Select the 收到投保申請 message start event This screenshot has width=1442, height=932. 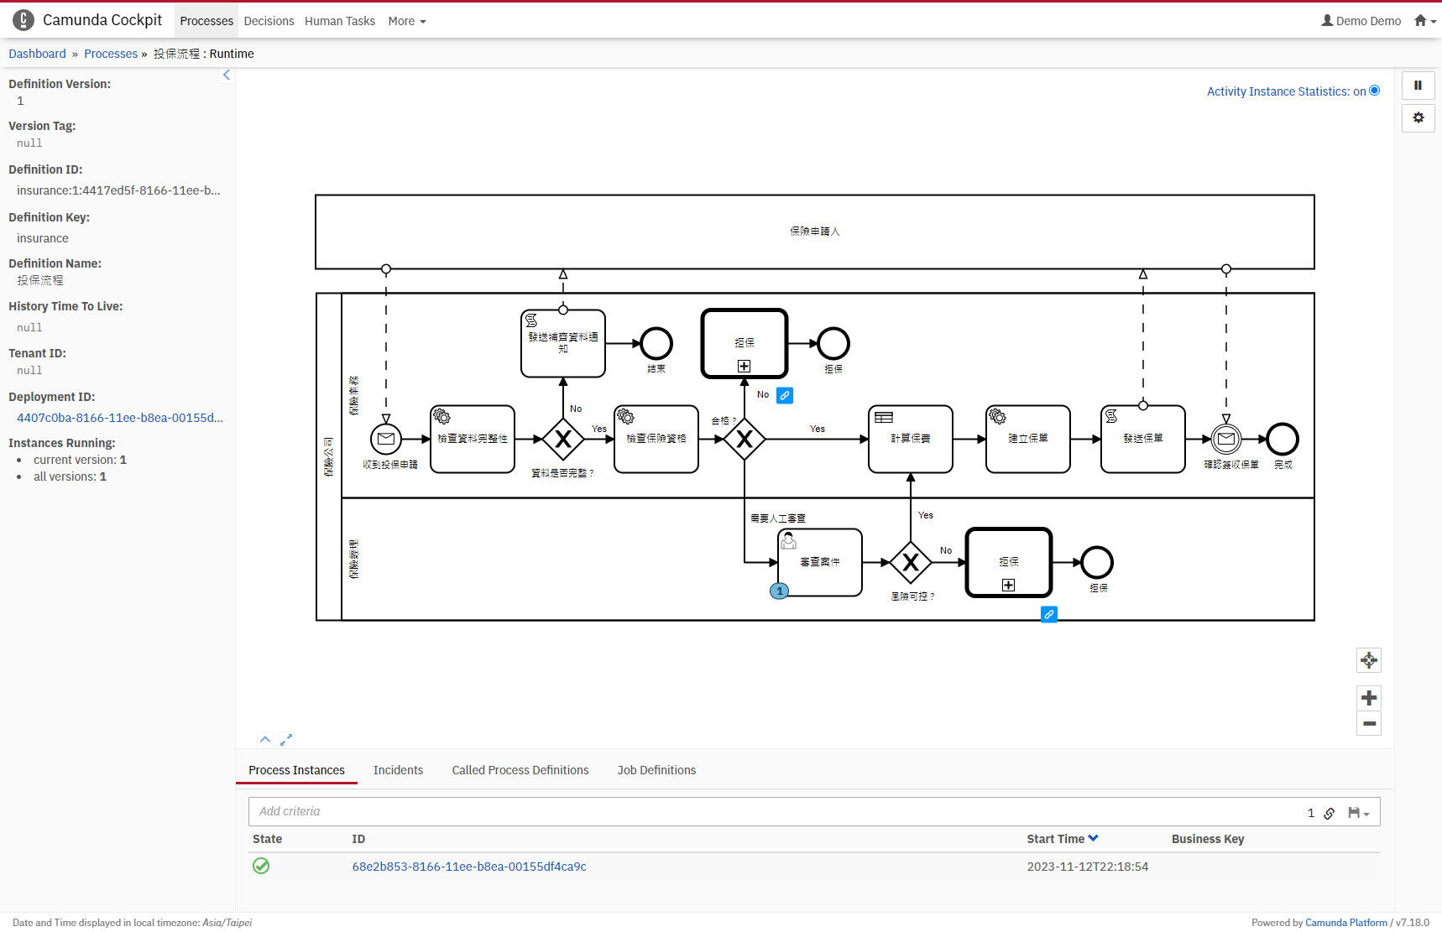386,439
